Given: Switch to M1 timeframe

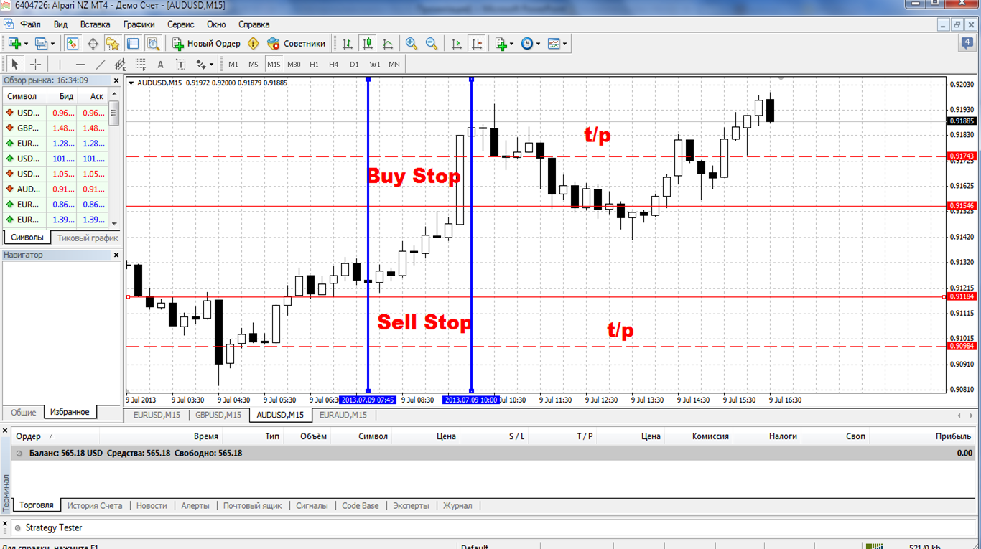Looking at the screenshot, I should (x=233, y=64).
